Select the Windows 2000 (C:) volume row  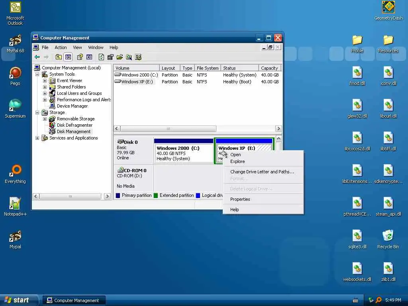(198, 75)
